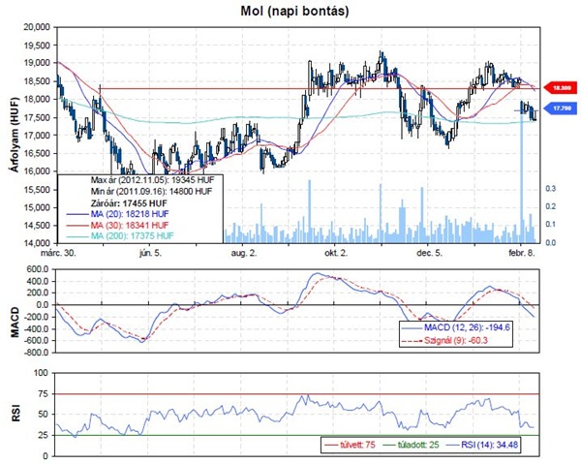Select the 'Max ár (2012.11.05): 19345 HUF' text
The height and width of the screenshot is (464, 581).
tap(152, 180)
